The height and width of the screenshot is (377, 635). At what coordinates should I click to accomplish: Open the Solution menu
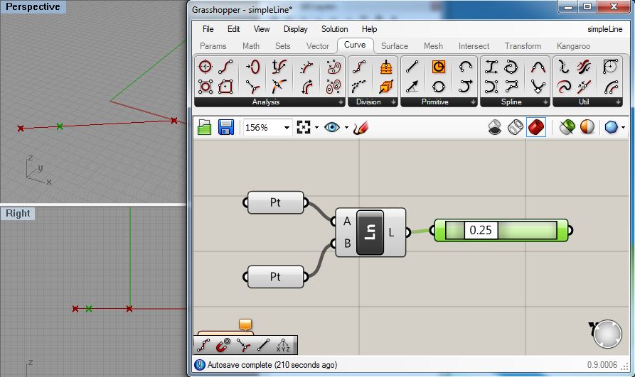(x=334, y=29)
